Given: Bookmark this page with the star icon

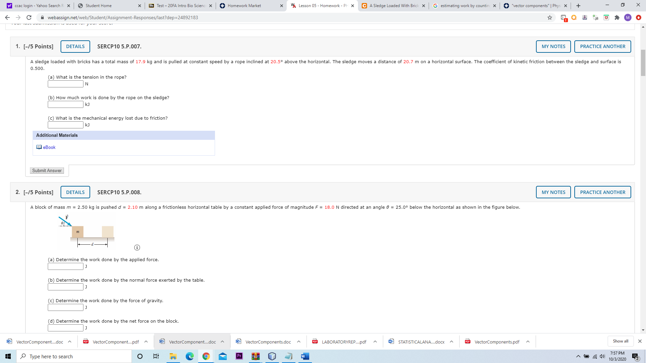Looking at the screenshot, I should click(x=550, y=17).
